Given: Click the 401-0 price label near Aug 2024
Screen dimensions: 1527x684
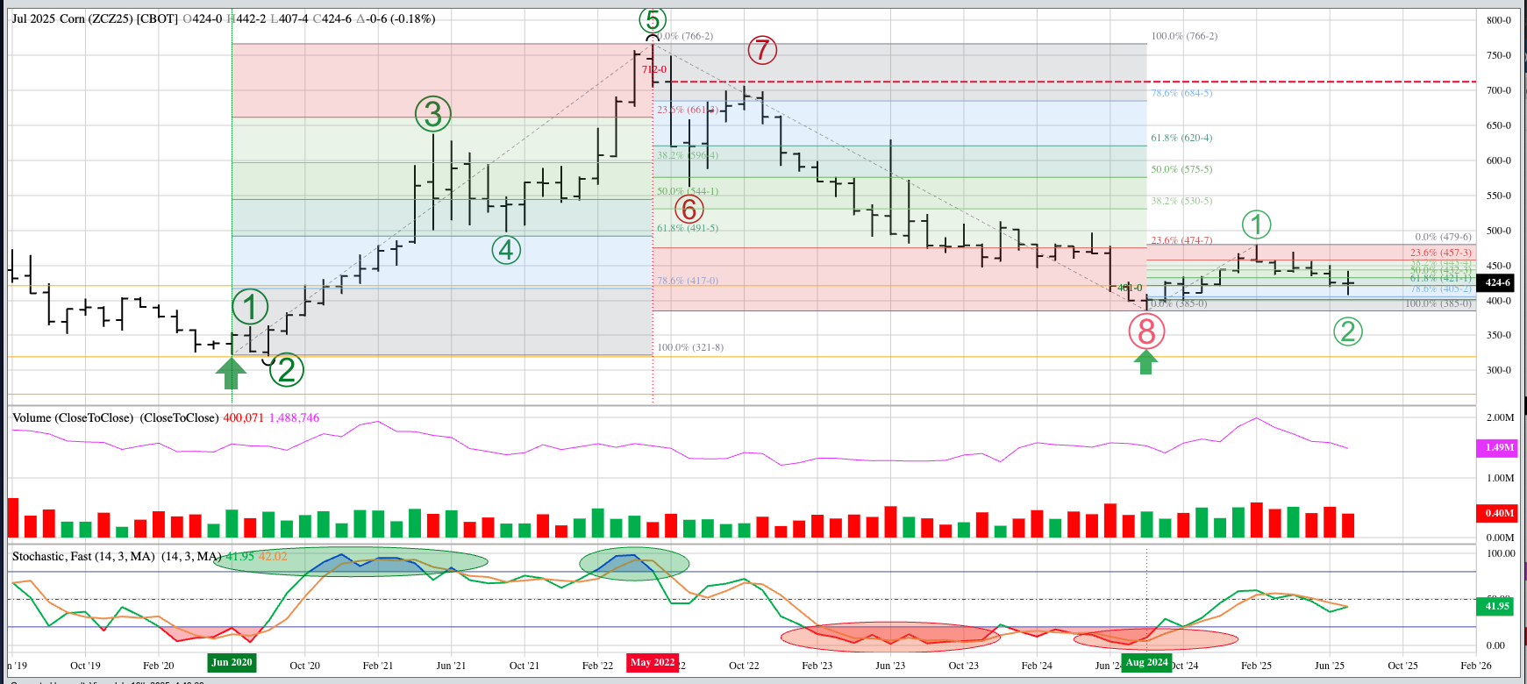Looking at the screenshot, I should (x=1130, y=288).
